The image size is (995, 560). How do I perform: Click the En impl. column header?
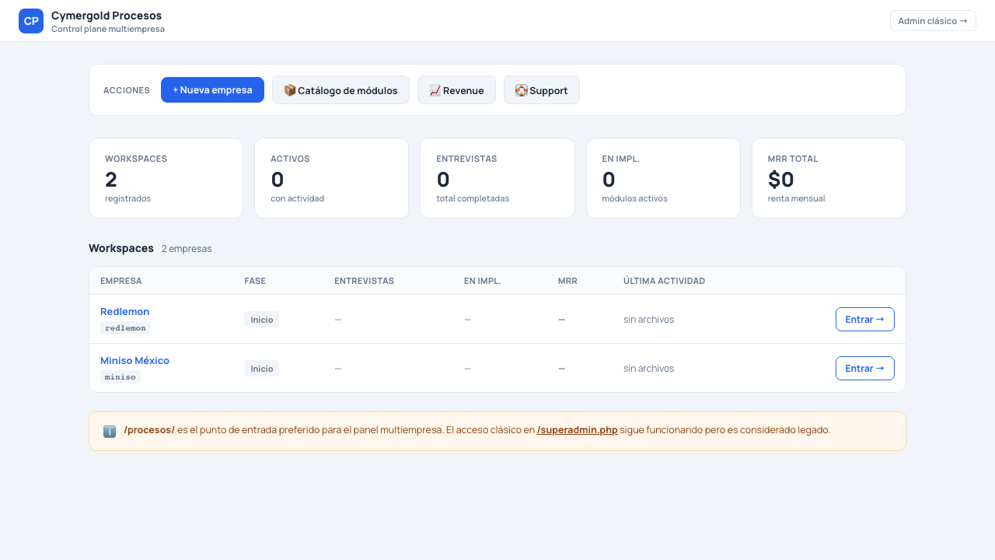pos(483,281)
